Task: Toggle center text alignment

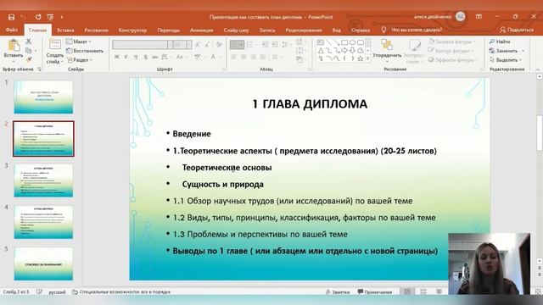Action: (244, 57)
